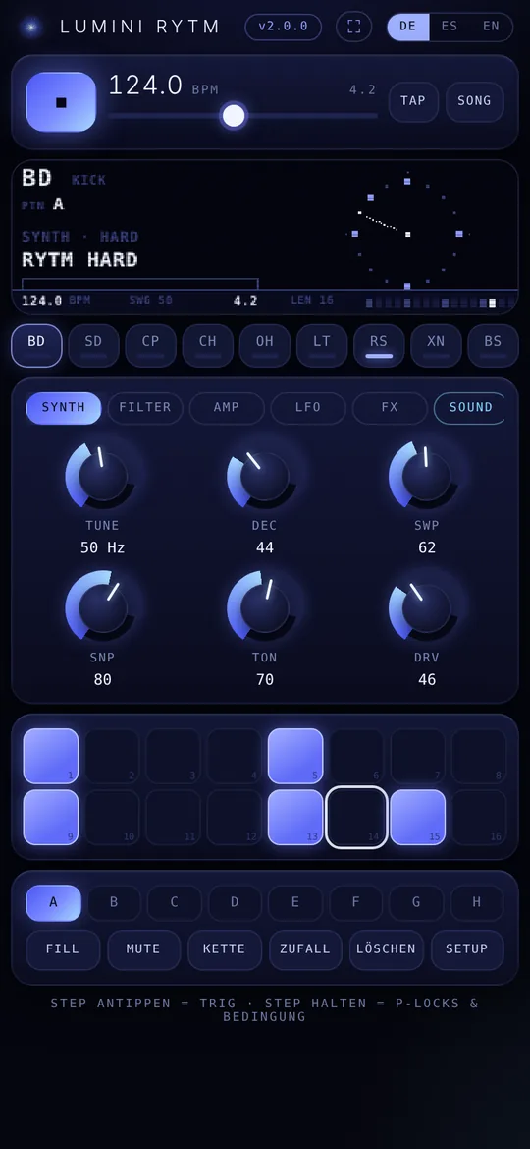Toggle off step 5 trig
The width and height of the screenshot is (530, 1149).
pos(295,756)
